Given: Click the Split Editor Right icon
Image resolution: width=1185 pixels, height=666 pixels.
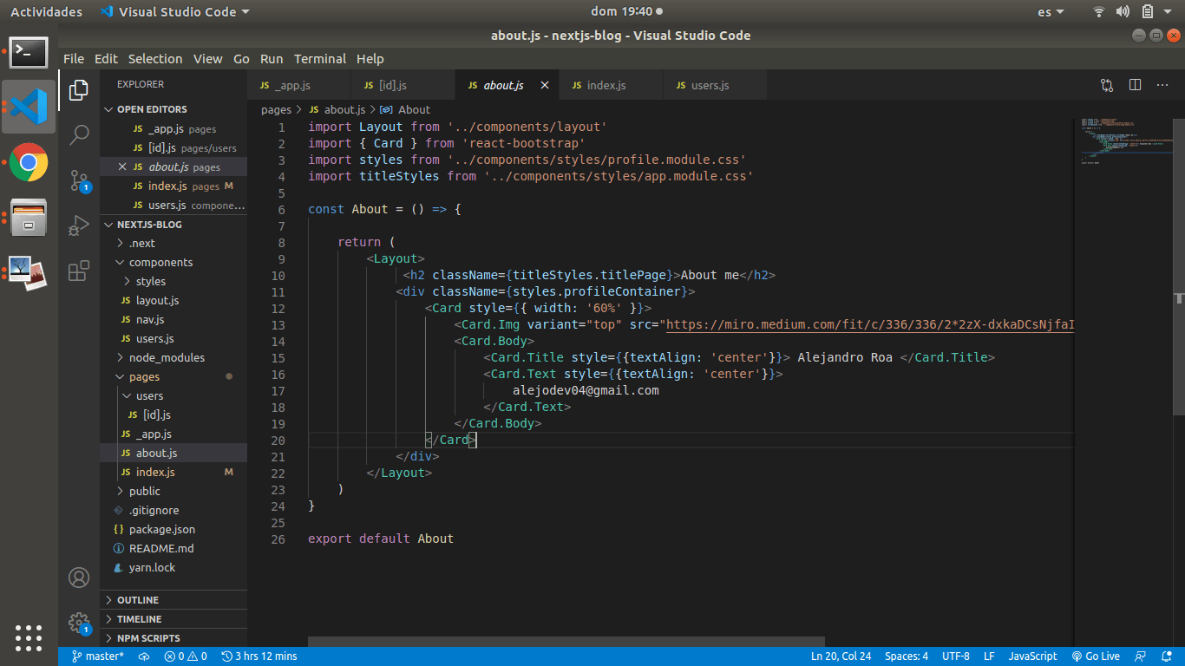Looking at the screenshot, I should (1135, 85).
